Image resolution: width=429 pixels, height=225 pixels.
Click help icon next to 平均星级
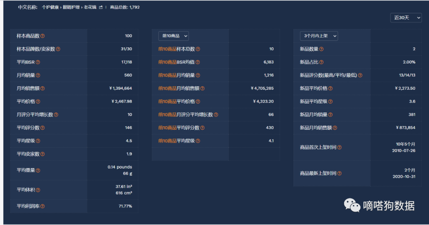[38, 141]
